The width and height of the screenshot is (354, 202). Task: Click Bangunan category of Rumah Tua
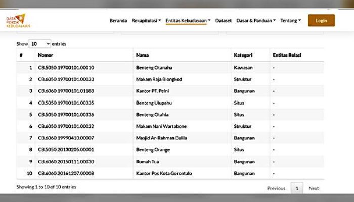(x=244, y=162)
